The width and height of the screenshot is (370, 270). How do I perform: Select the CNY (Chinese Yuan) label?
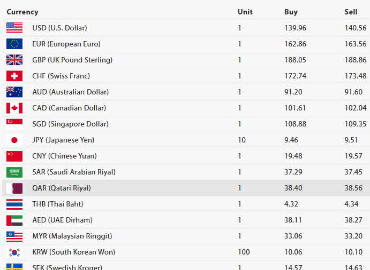click(64, 156)
